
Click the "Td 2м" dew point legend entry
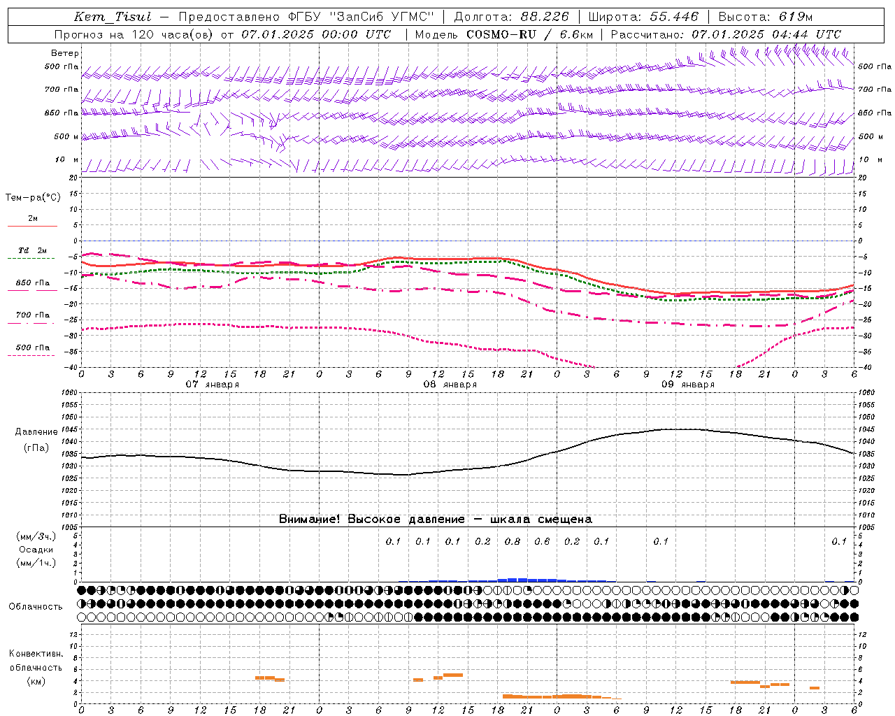tap(33, 250)
